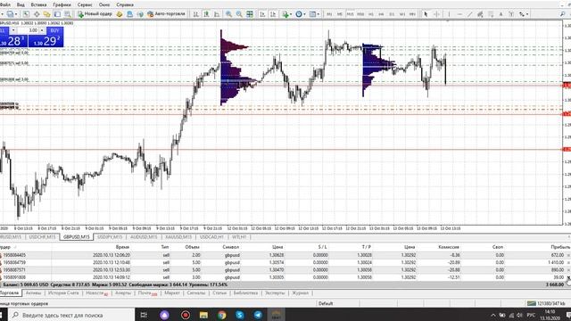Viewport: 571px width, 321px height.
Task: Select the M1 timeframe
Action: click(x=329, y=14)
